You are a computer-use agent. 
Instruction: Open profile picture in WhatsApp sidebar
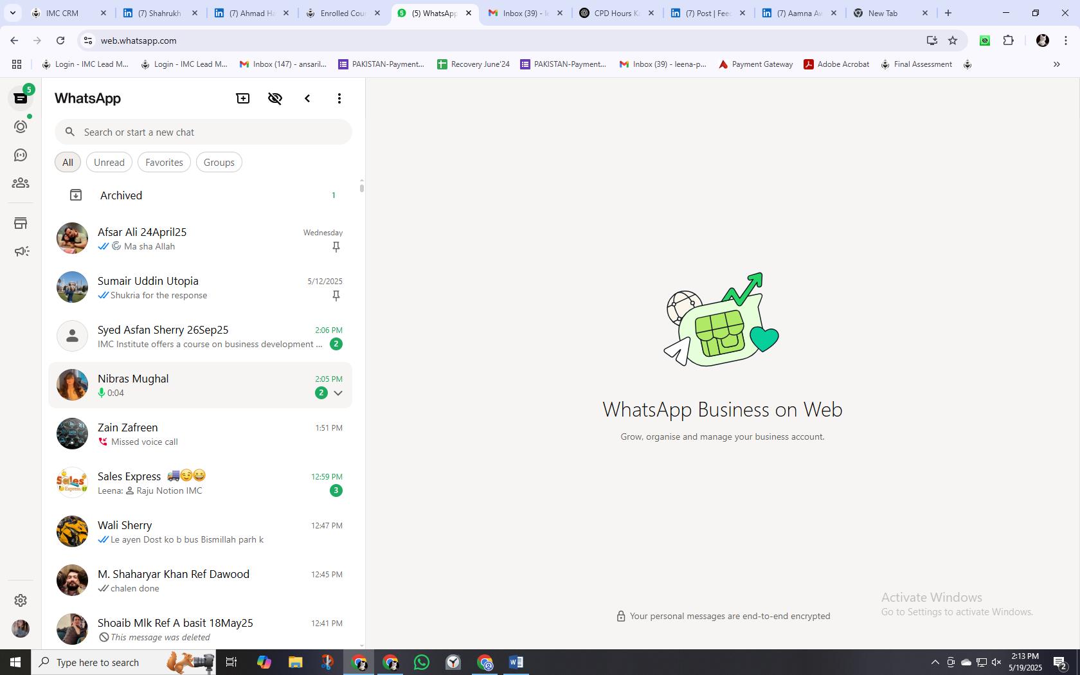(x=21, y=628)
